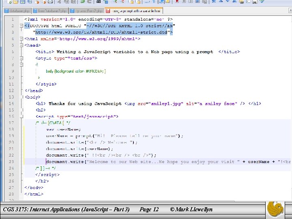The image size is (292, 219).
Task: Click the xhtml1-strict.dtd URL on line 3
Action: coord(101,32)
